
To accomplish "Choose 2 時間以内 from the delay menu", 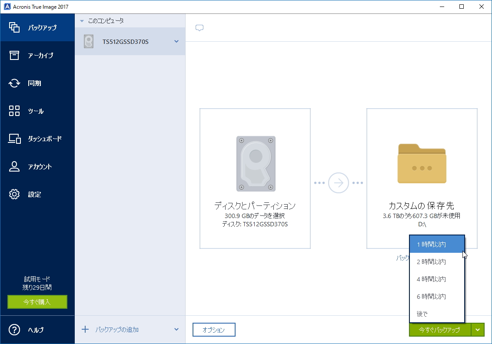I will [x=437, y=261].
